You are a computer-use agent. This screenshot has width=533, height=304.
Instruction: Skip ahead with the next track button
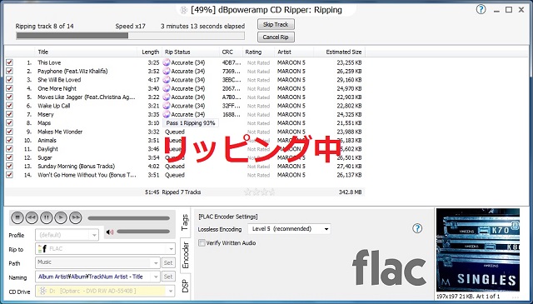point(76,217)
